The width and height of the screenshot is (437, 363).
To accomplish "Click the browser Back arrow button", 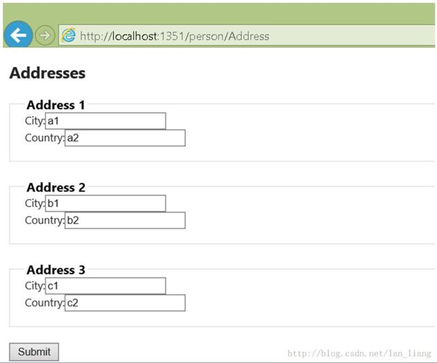I will point(18,35).
